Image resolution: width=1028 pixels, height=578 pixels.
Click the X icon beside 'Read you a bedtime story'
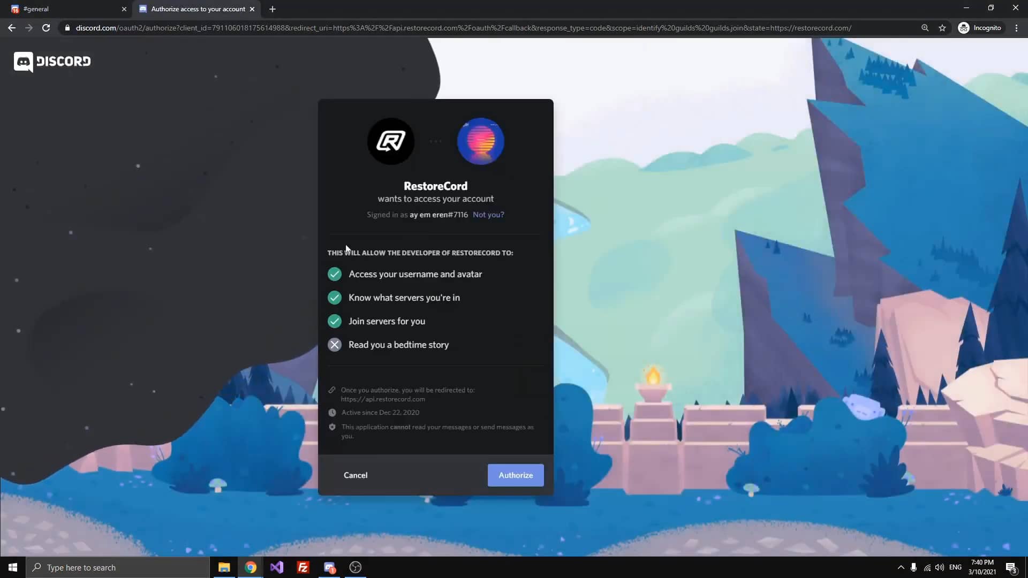[335, 345]
